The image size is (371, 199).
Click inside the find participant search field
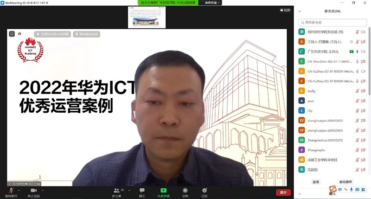333,22
